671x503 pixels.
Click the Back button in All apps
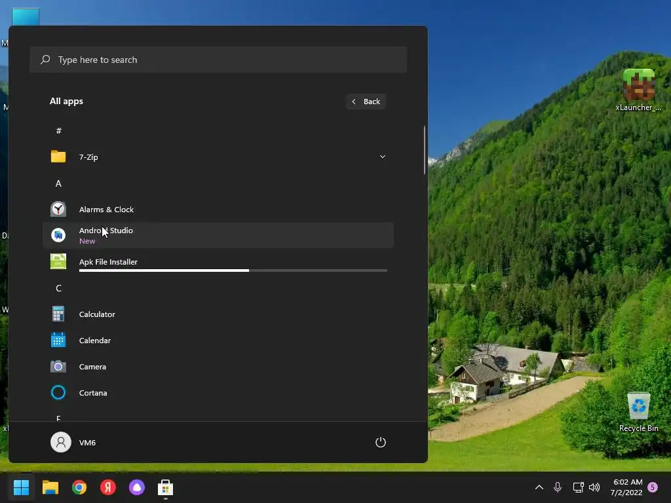coord(366,102)
